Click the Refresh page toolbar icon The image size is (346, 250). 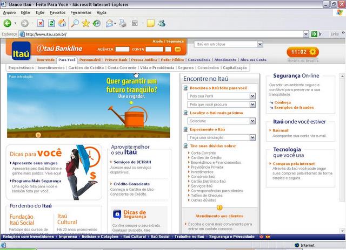tap(51, 23)
